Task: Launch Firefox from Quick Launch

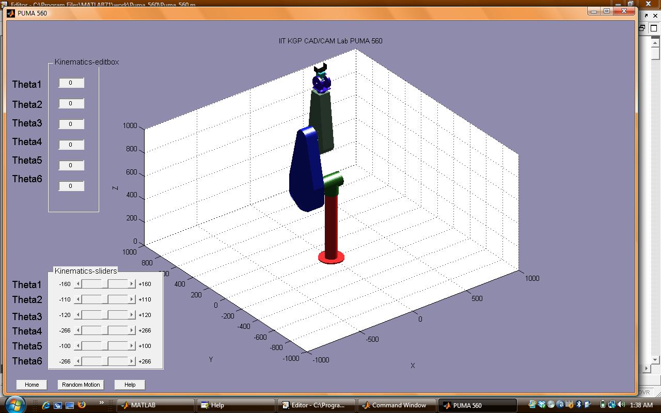Action: [82, 405]
